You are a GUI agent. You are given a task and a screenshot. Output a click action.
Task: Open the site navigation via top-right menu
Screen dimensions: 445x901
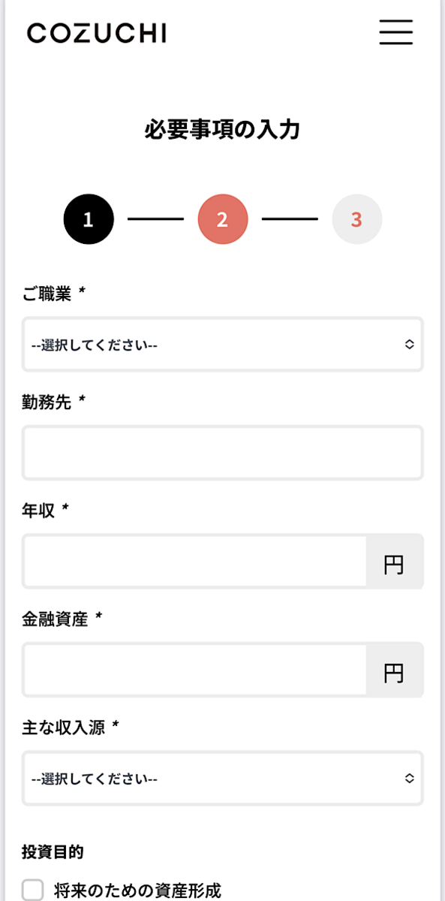point(395,33)
